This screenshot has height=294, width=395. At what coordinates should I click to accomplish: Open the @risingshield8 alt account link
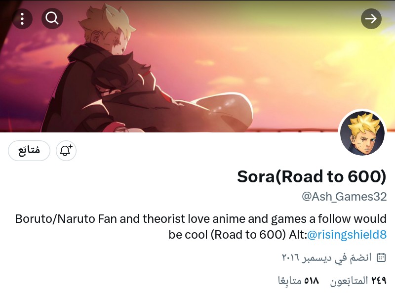coord(347,235)
